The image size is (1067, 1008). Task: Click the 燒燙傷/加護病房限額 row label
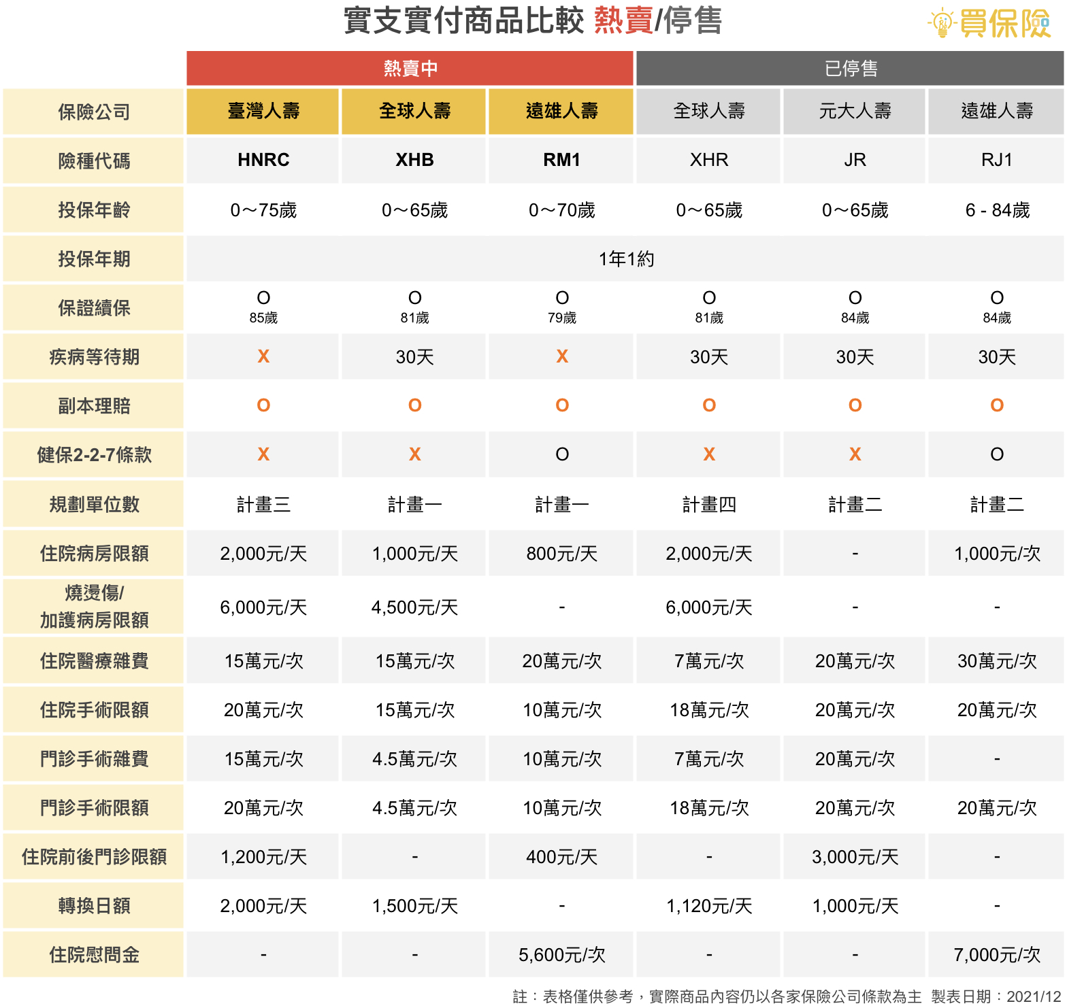click(x=93, y=607)
